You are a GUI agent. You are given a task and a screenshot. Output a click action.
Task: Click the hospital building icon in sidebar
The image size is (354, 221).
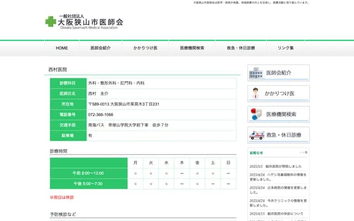[256, 73]
